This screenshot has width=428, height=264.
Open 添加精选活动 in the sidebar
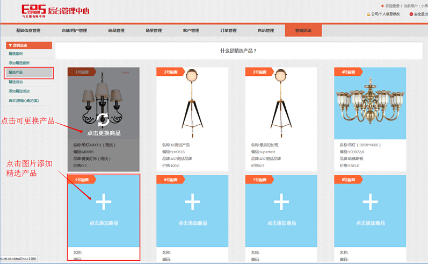pyautogui.click(x=19, y=91)
